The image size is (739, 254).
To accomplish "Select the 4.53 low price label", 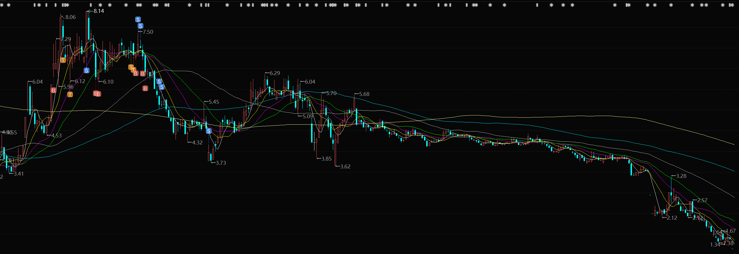I will tap(56, 136).
